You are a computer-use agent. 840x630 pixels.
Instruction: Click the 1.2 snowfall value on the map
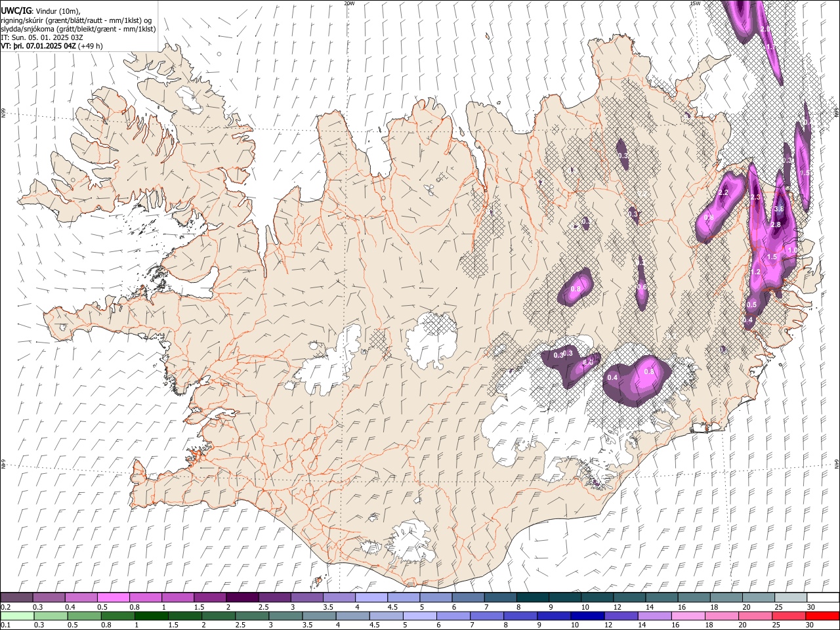pos(755,272)
